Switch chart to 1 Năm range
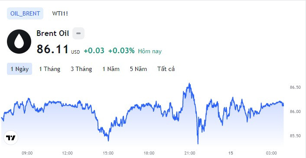306x158 pixels. pos(111,69)
